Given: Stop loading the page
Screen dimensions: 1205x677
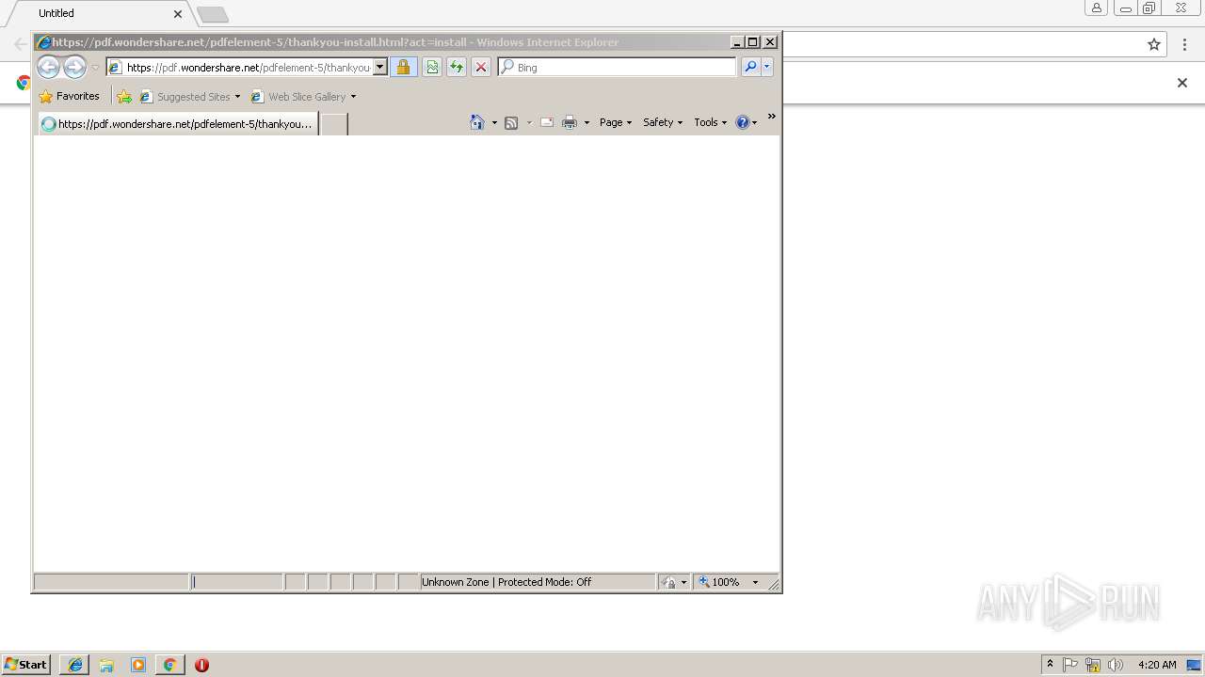Looking at the screenshot, I should (x=480, y=68).
